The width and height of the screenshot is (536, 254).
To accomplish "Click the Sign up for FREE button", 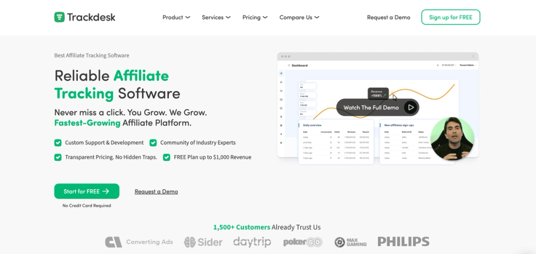I will tap(451, 17).
